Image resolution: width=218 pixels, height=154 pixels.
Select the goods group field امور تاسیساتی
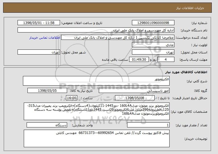(134, 91)
